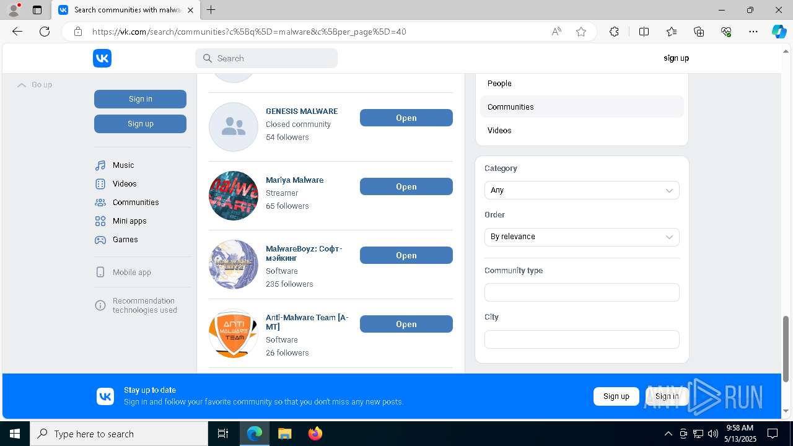Open the browser Extensions puzzle icon
The image size is (793, 446).
(x=614, y=32)
